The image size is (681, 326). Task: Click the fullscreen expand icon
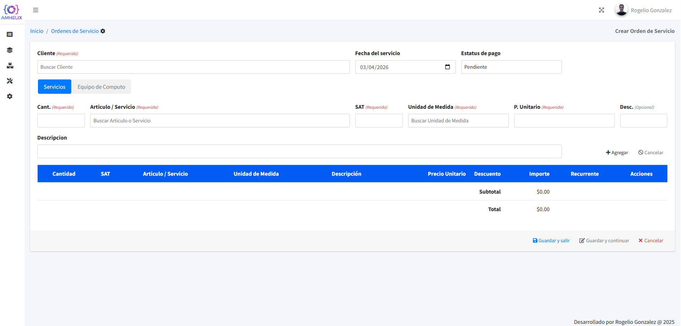601,10
